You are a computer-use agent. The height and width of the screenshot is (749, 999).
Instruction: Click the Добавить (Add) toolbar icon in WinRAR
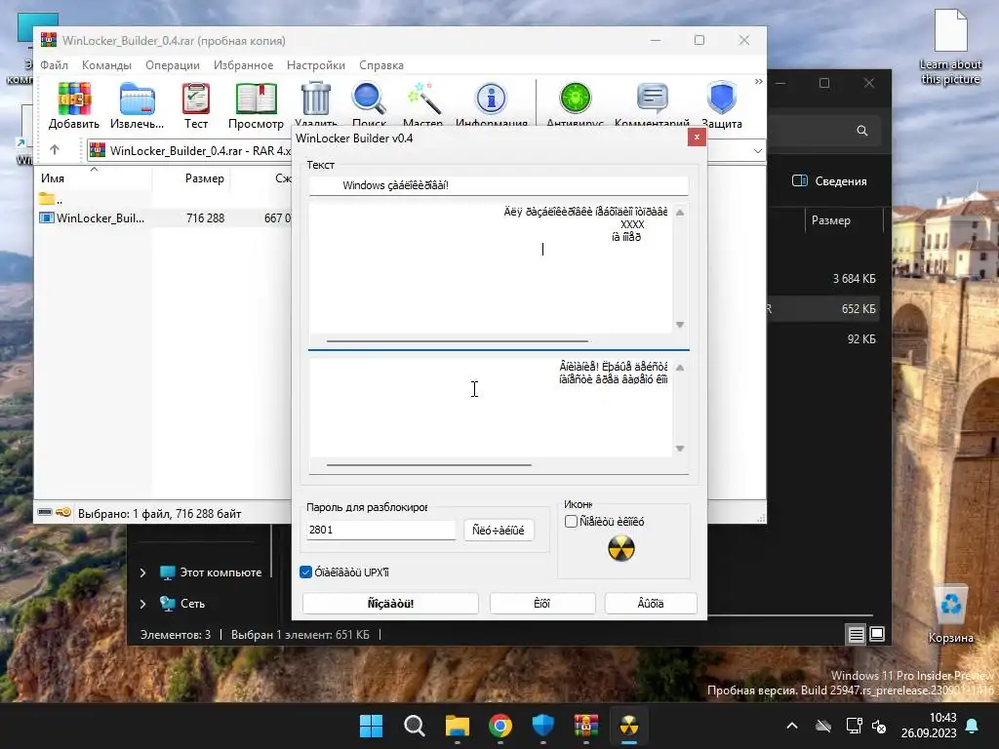click(x=74, y=105)
